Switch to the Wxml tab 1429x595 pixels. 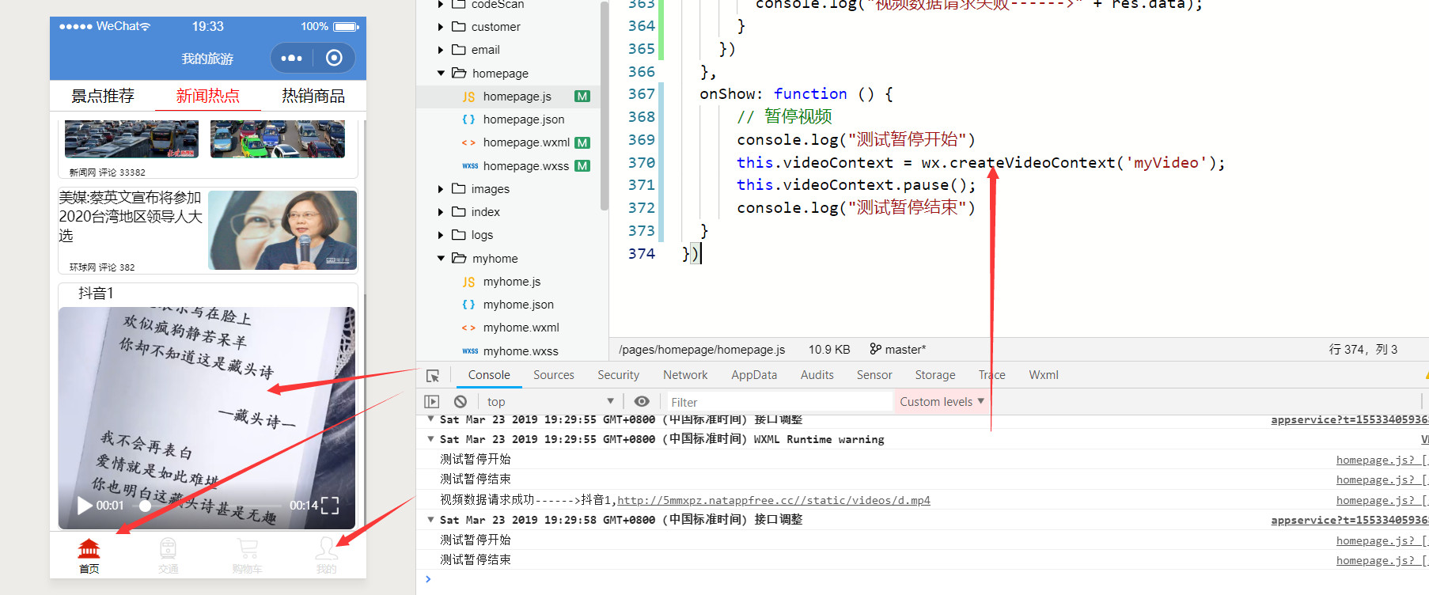(x=1044, y=375)
